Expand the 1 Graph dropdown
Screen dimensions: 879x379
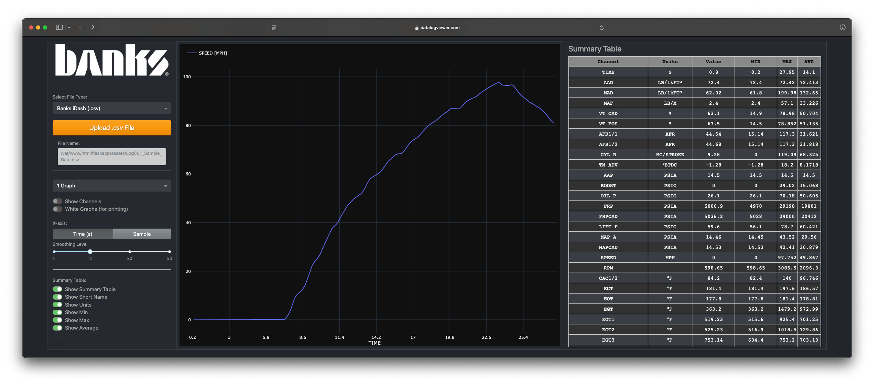pos(112,186)
